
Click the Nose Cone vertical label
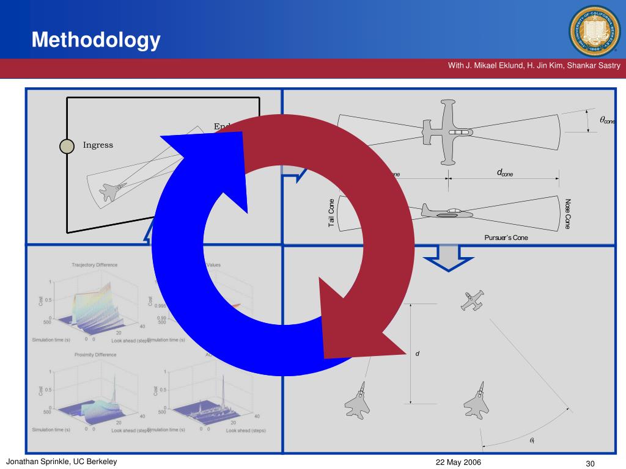pos(568,214)
